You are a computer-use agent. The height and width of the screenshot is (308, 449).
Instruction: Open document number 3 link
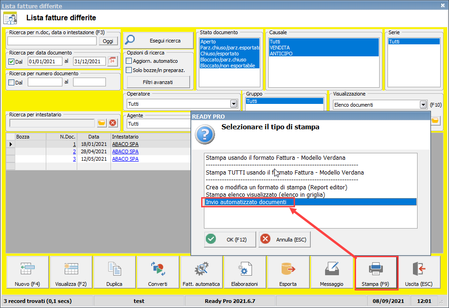coord(74,159)
